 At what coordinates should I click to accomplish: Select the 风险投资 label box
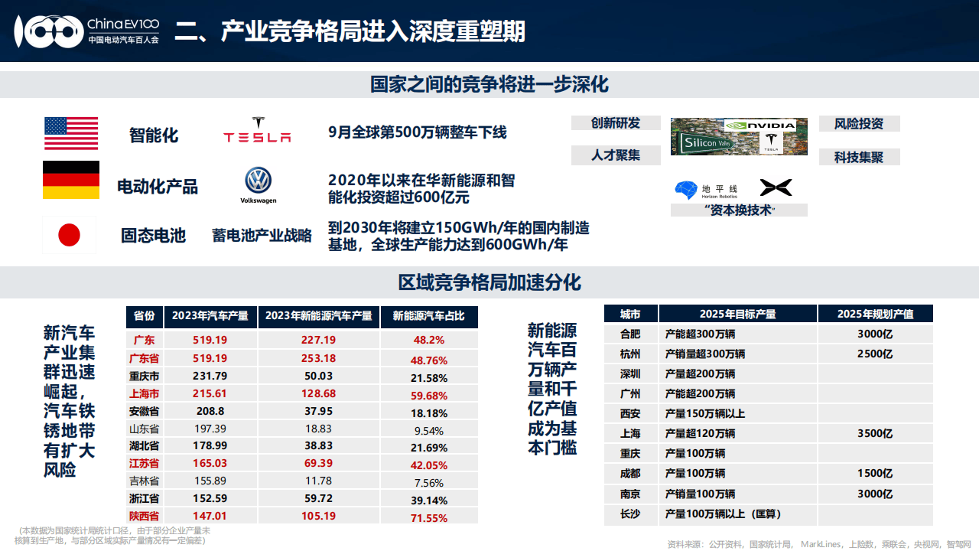tap(859, 124)
